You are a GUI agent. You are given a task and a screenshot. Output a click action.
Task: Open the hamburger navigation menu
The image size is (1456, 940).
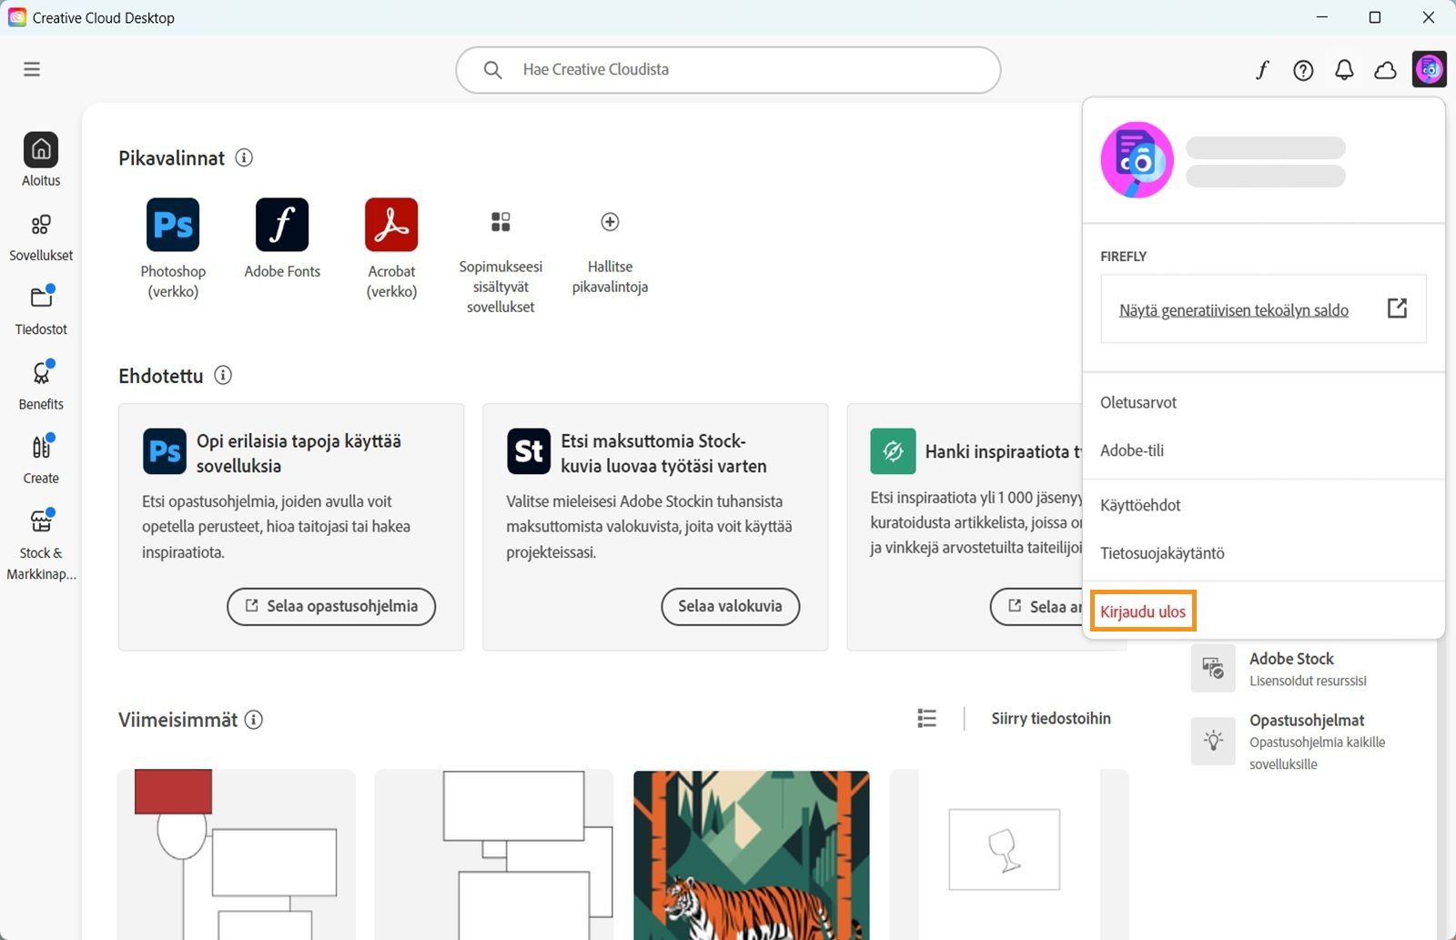coord(32,69)
